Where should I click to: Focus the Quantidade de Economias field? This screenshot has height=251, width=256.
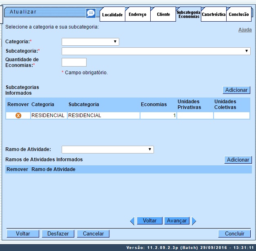(74, 62)
